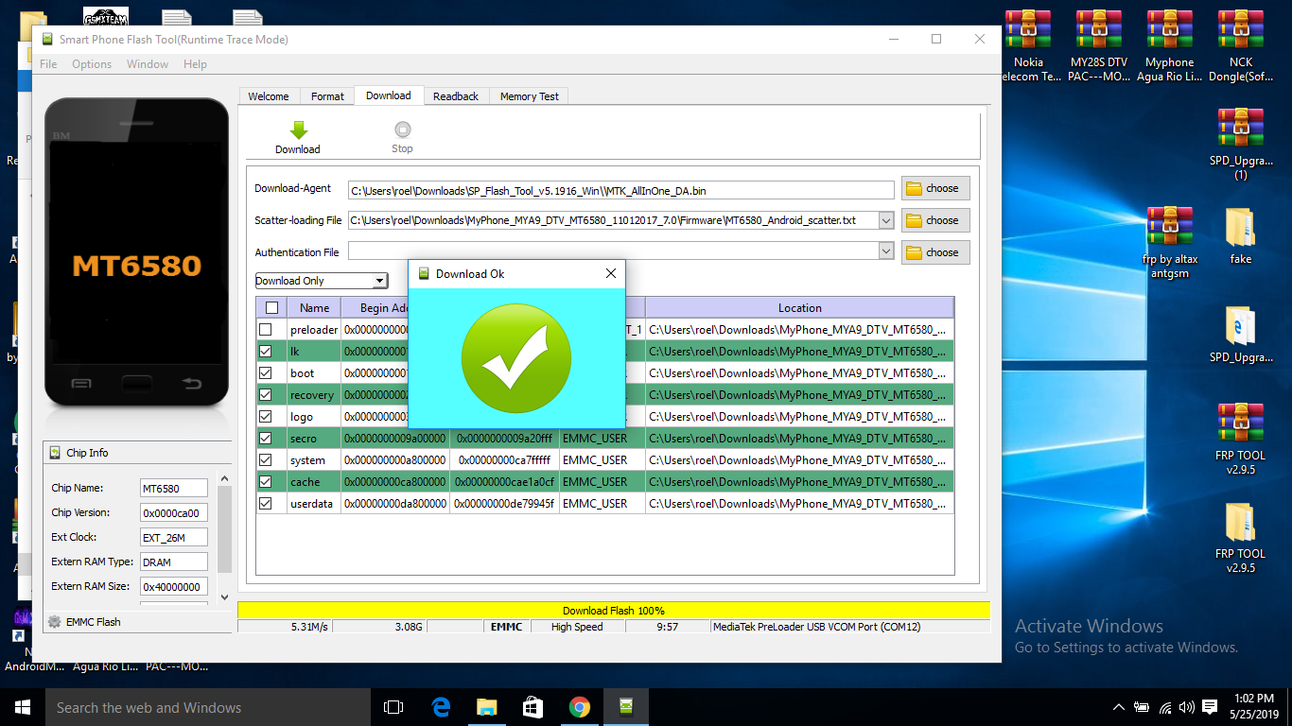
Task: Click the 'MediaTek PreLoader USB VCOM Port (COM12)' status text
Action: point(817,627)
